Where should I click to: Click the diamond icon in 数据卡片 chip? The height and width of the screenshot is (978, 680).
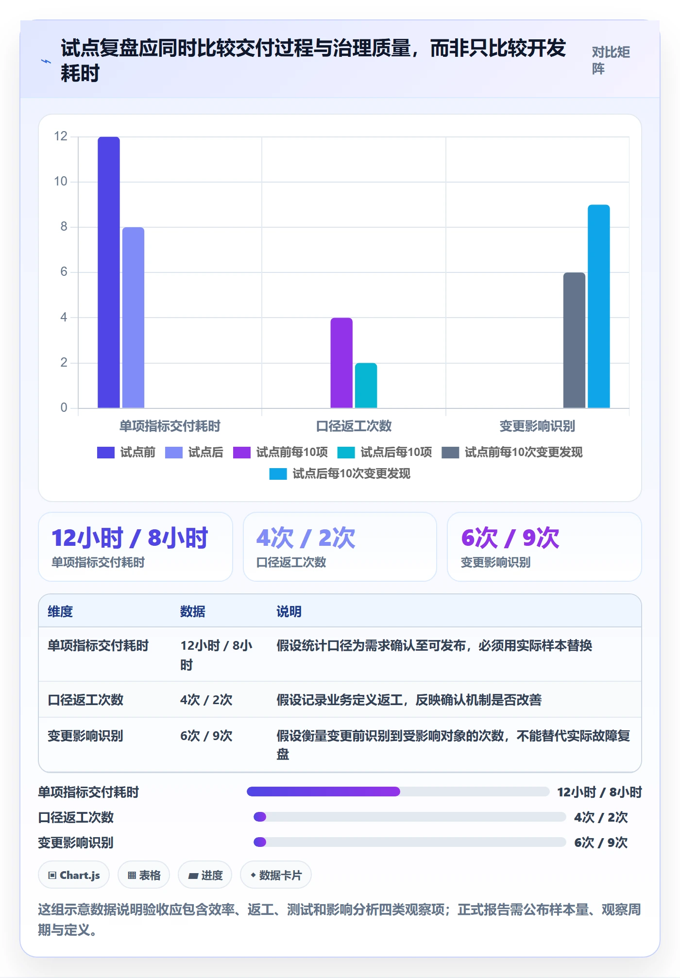(253, 875)
